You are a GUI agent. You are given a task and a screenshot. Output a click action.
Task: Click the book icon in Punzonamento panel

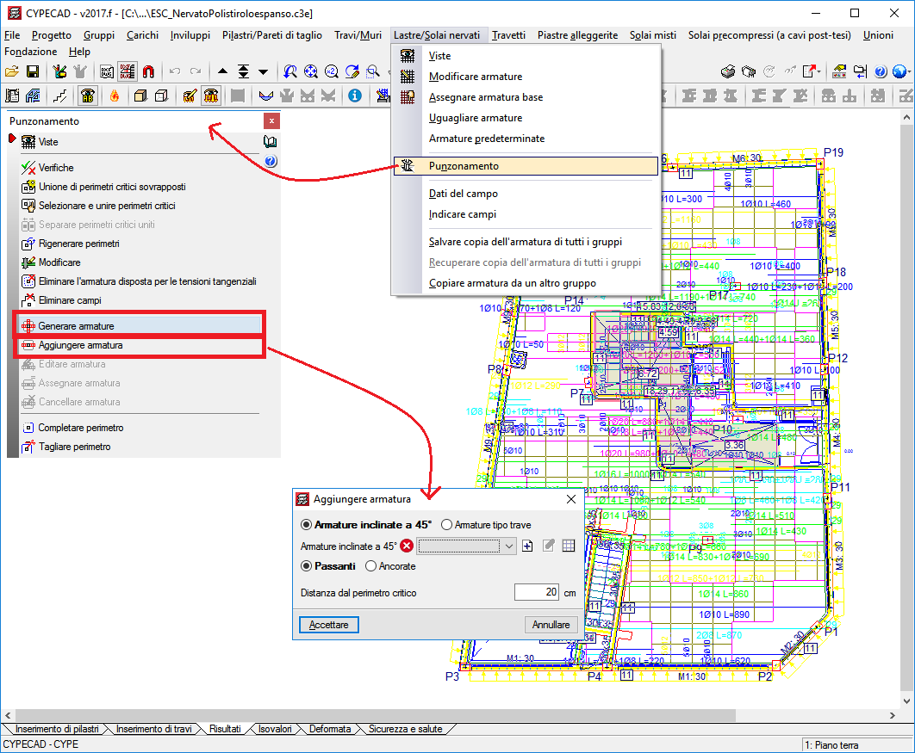coord(271,142)
